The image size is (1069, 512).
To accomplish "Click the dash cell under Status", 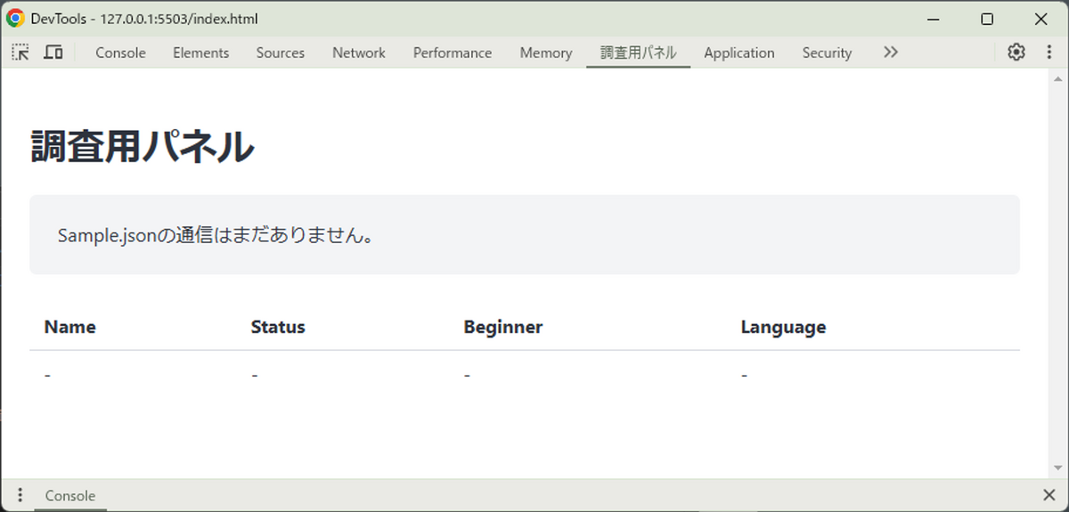I will (255, 375).
